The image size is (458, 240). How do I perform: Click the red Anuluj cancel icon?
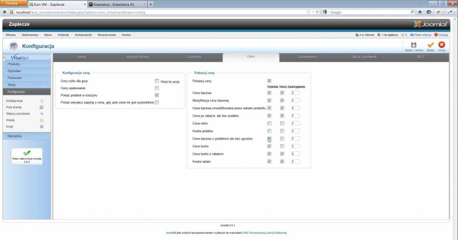click(x=441, y=45)
